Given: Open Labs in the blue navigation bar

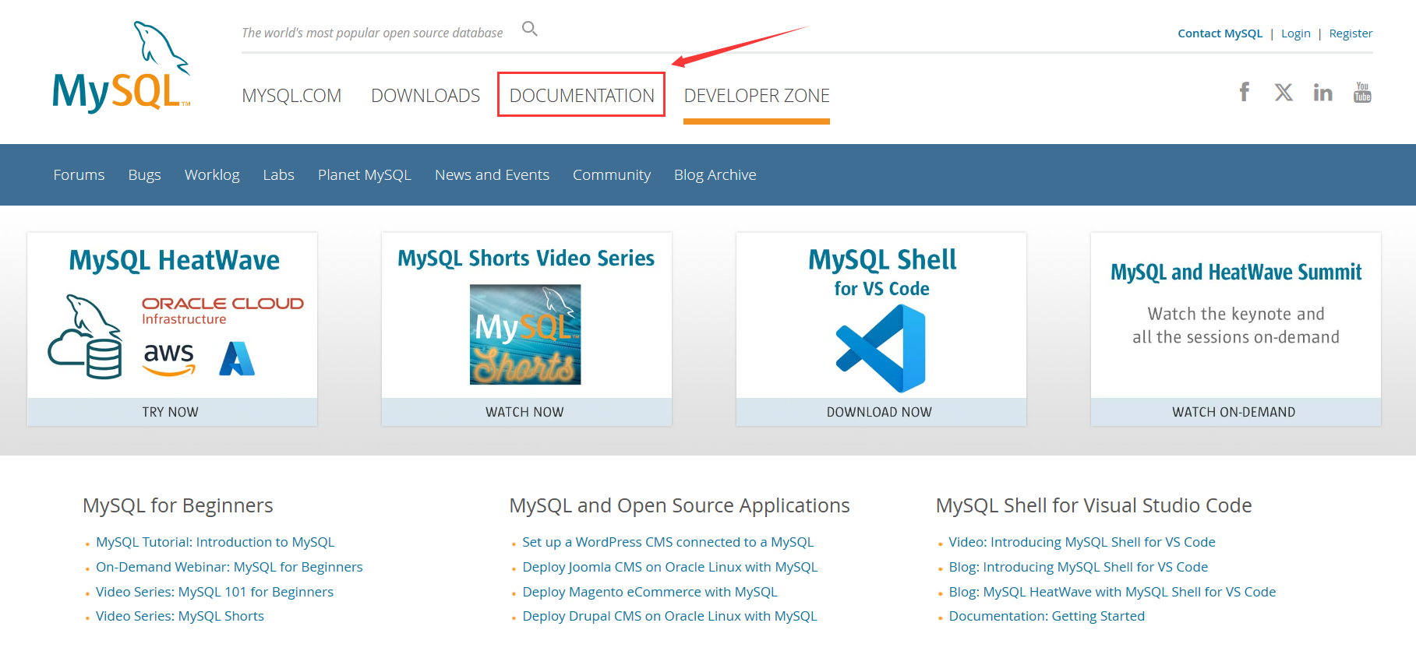Looking at the screenshot, I should coord(278,175).
